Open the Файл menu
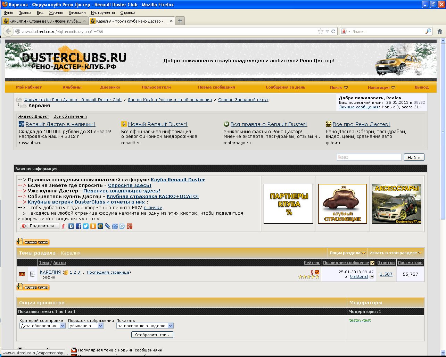The image size is (446, 357). click(8, 13)
